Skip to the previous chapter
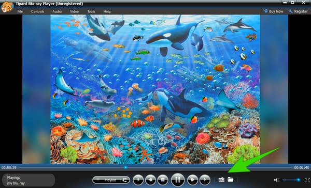 point(138,180)
